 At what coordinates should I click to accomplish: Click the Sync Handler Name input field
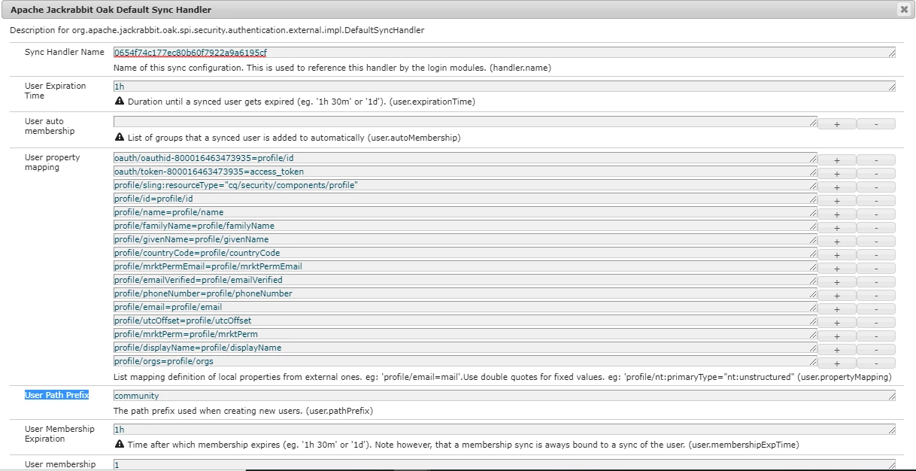point(505,53)
